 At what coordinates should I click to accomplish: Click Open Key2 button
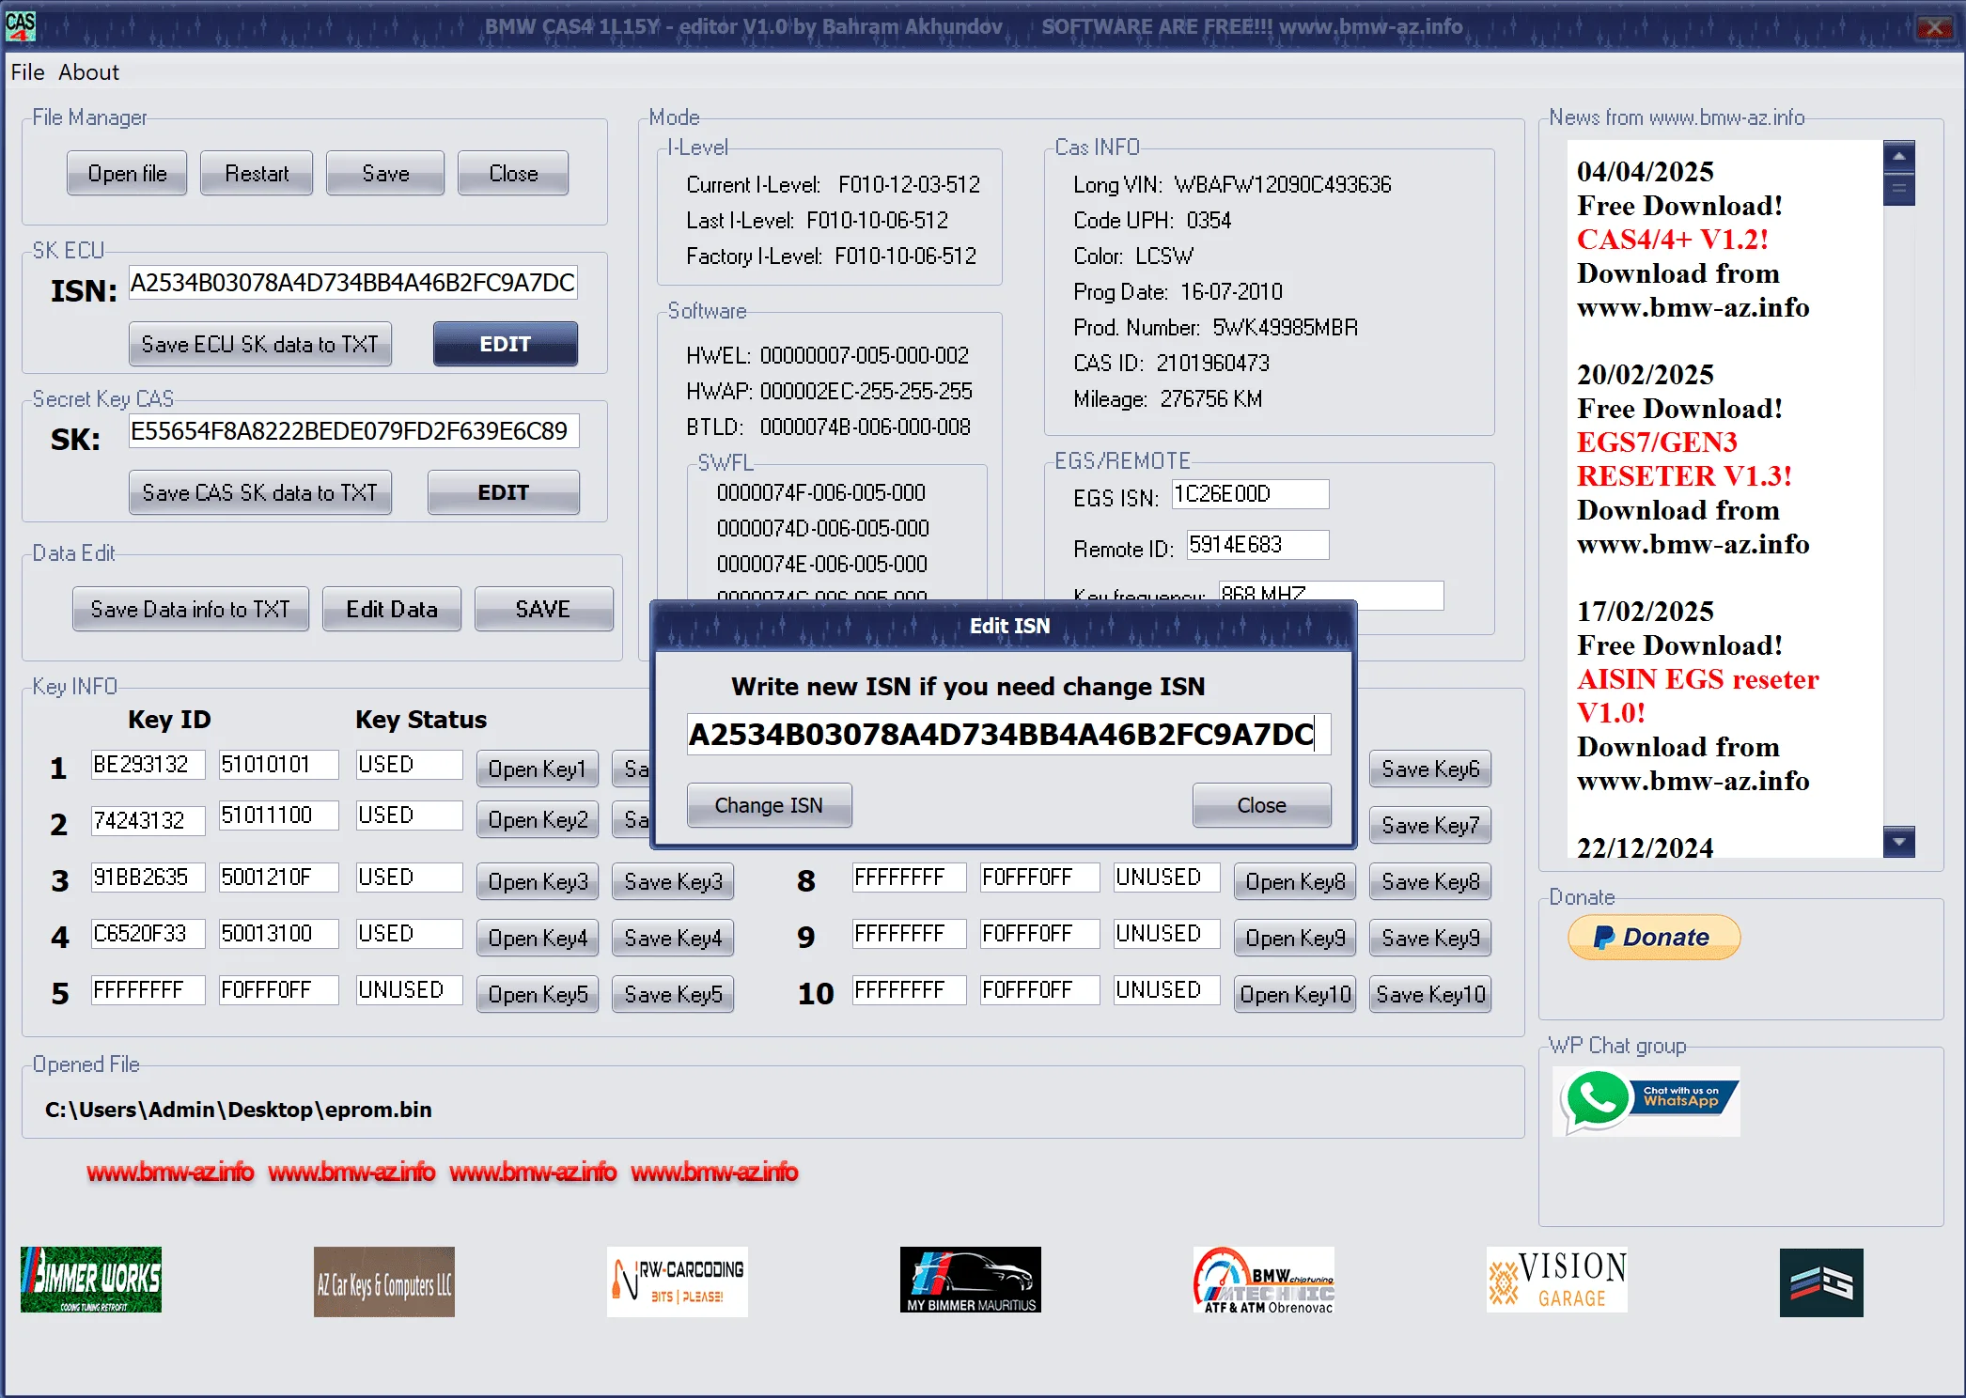click(x=538, y=819)
